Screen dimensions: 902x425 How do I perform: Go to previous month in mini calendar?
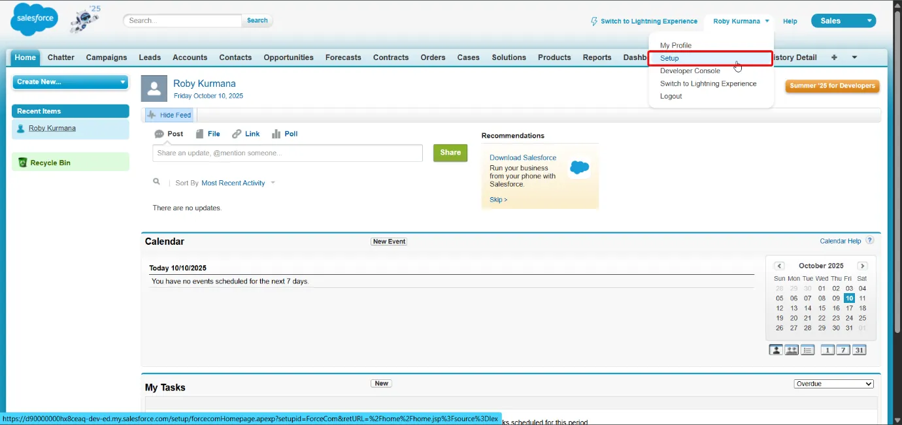pos(779,266)
